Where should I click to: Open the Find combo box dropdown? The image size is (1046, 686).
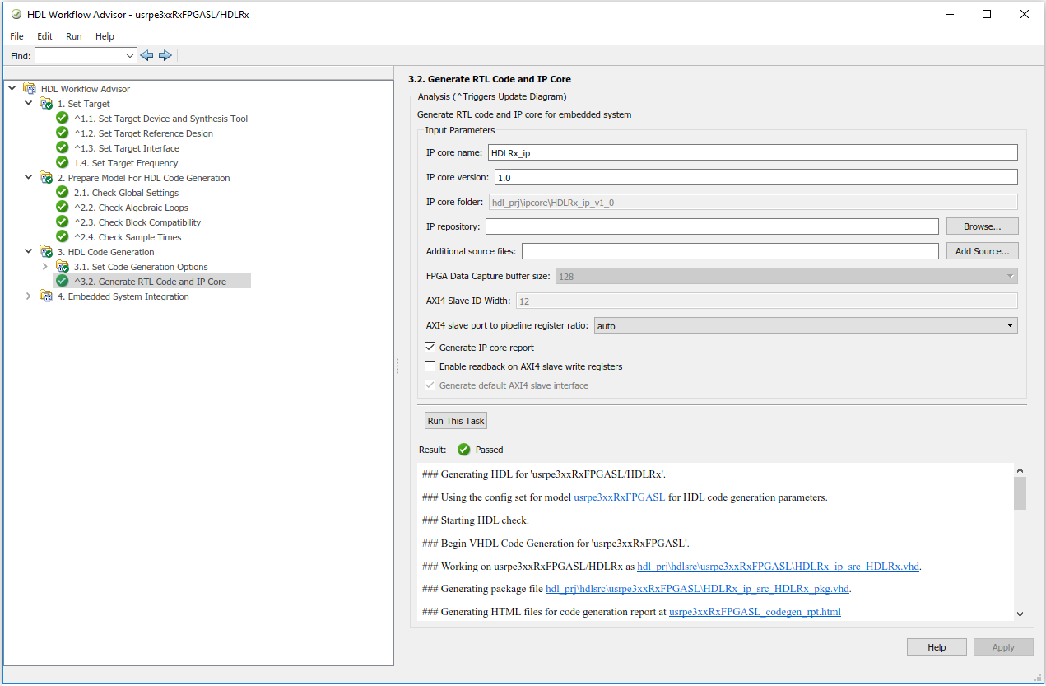130,56
